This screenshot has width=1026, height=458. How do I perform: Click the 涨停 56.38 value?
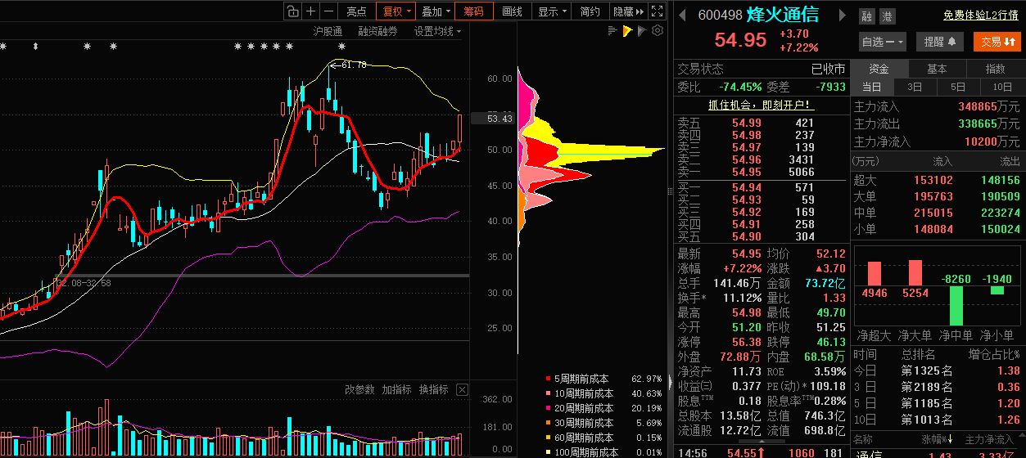[x=745, y=341]
